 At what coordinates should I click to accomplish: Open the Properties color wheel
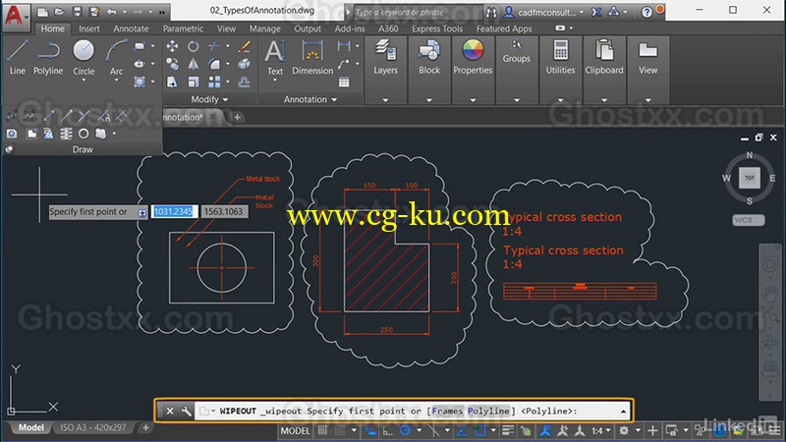(473, 50)
